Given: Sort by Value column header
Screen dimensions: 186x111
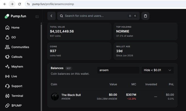Looking at the screenshot, I should (113, 84).
